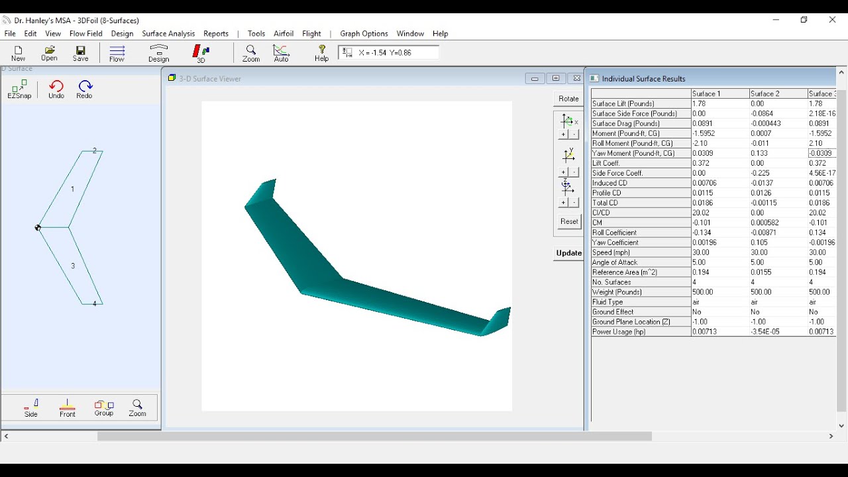Click the X-axis rotation icon

(x=569, y=121)
